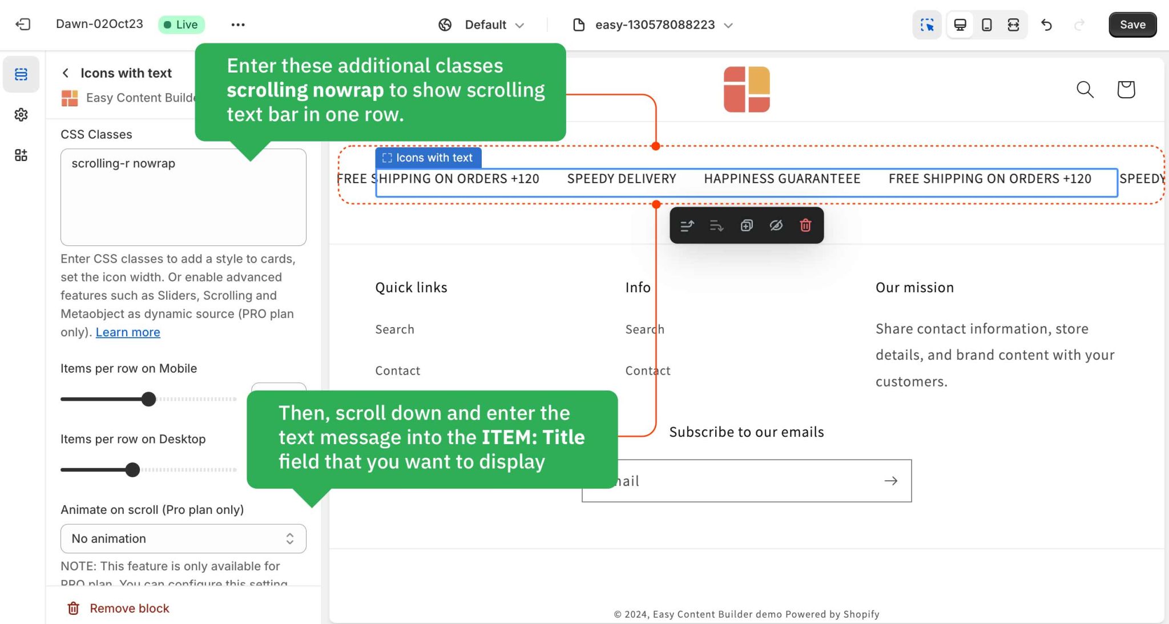The height and width of the screenshot is (624, 1169).
Task: Open the Sections sidebar icon
Action: click(x=21, y=74)
